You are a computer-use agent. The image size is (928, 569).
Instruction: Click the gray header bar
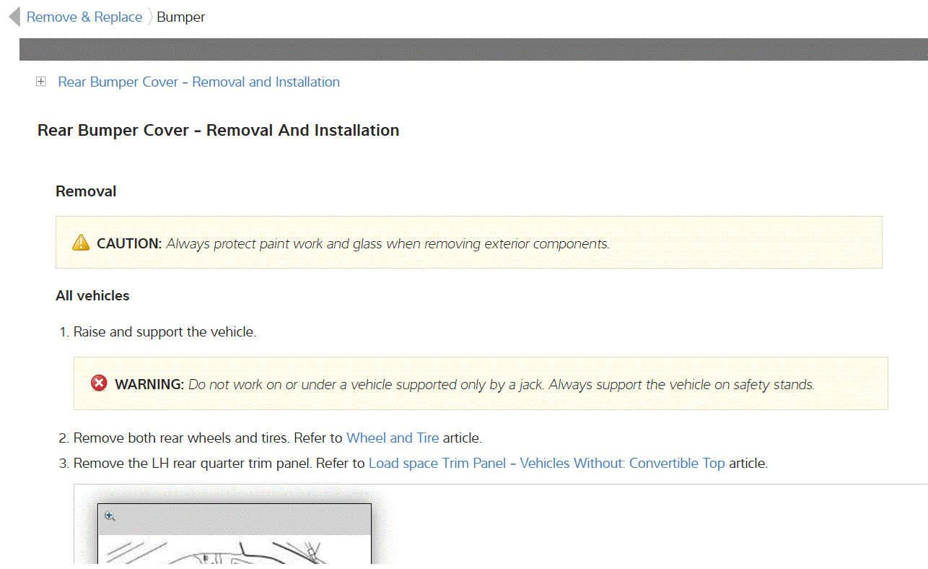point(473,50)
